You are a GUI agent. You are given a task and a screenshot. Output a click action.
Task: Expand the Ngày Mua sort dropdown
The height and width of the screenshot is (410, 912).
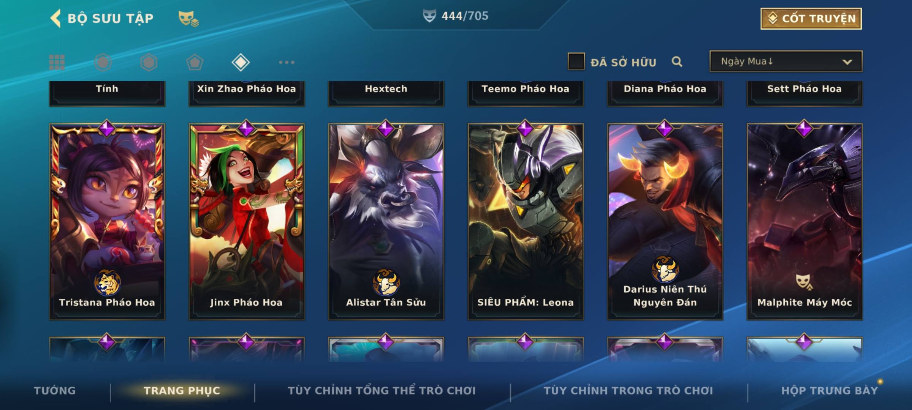pos(786,61)
